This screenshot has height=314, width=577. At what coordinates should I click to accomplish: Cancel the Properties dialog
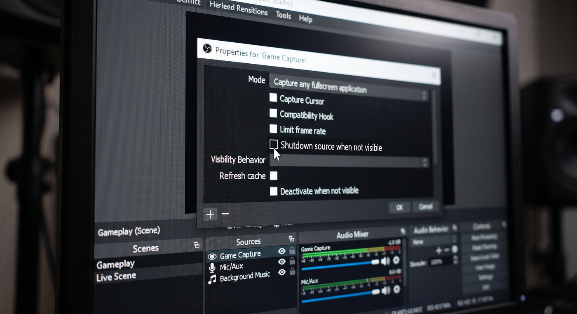click(x=425, y=206)
